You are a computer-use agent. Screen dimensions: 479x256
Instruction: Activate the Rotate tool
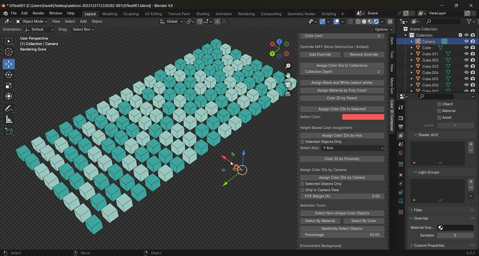9,75
